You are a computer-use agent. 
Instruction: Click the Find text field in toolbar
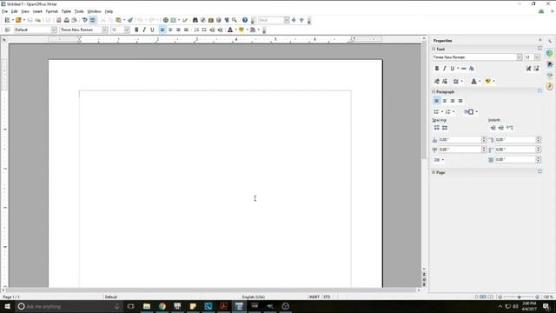(271, 20)
